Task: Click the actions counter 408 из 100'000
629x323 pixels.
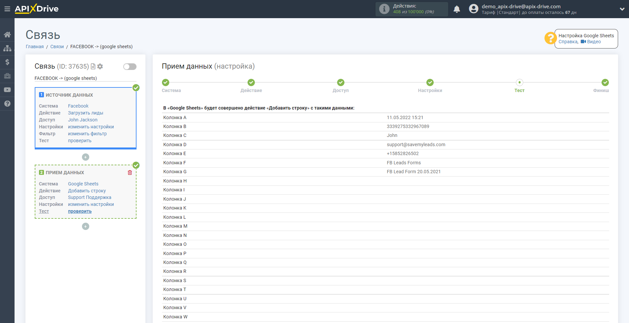Action: [x=413, y=12]
